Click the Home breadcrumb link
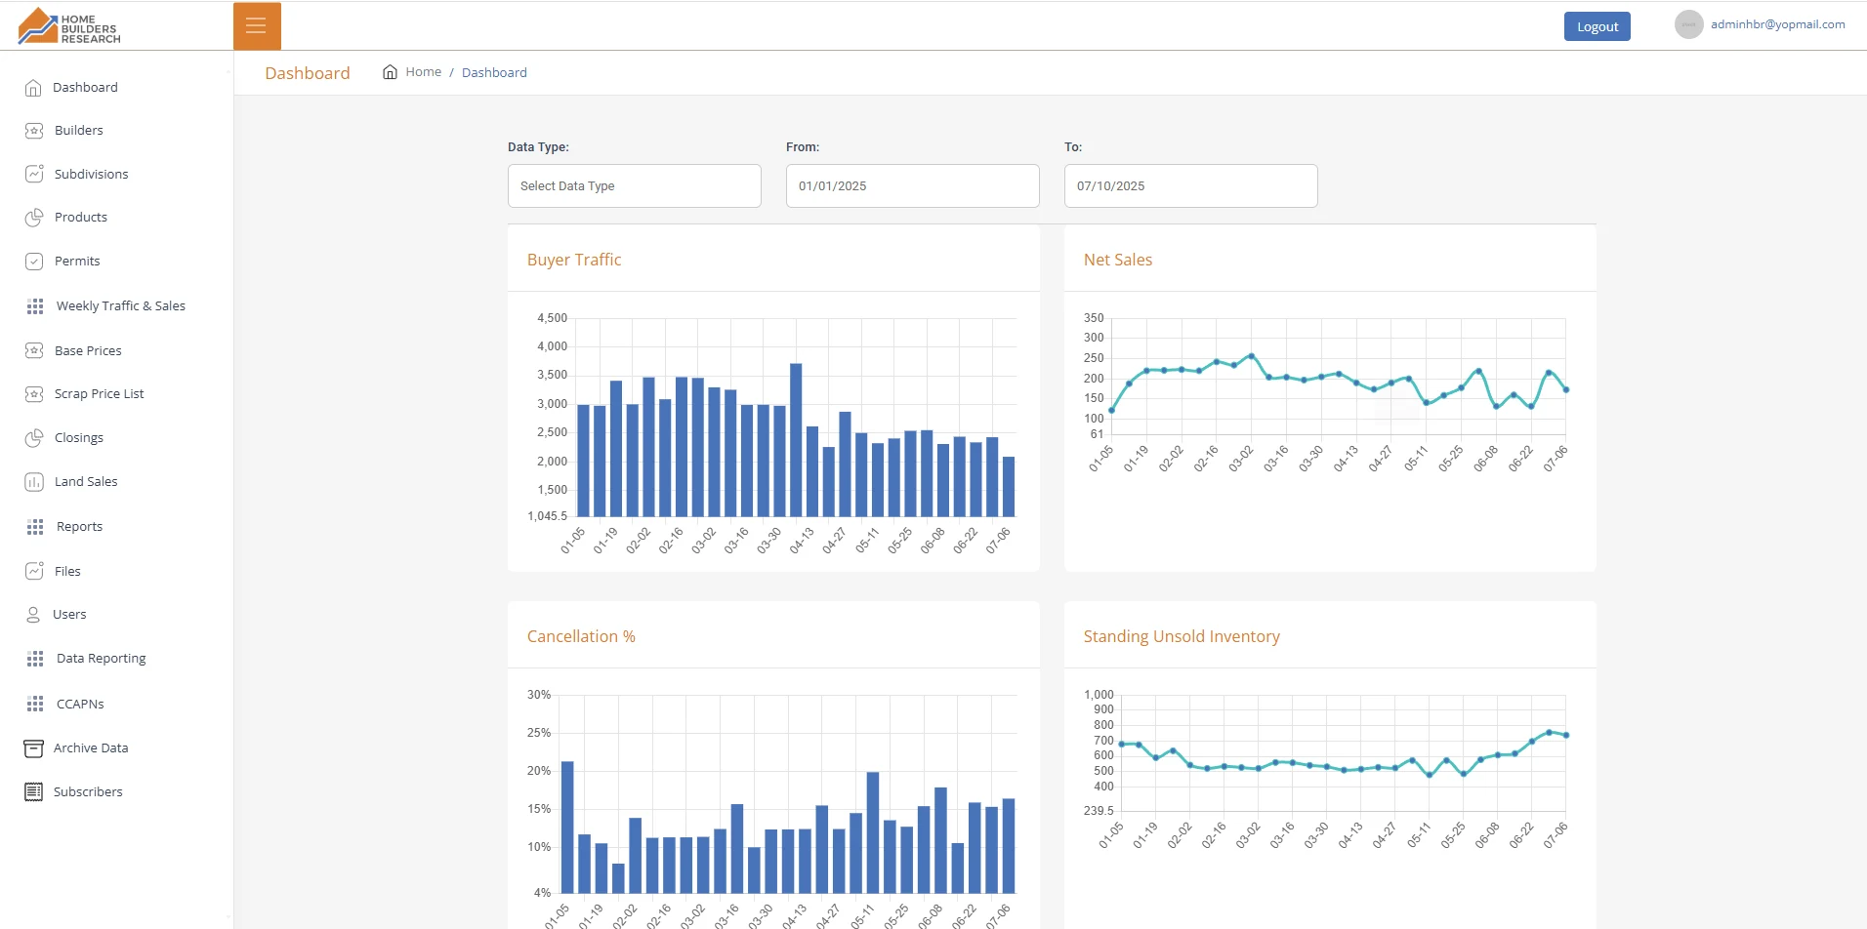Image resolution: width=1867 pixels, height=929 pixels. click(x=424, y=72)
